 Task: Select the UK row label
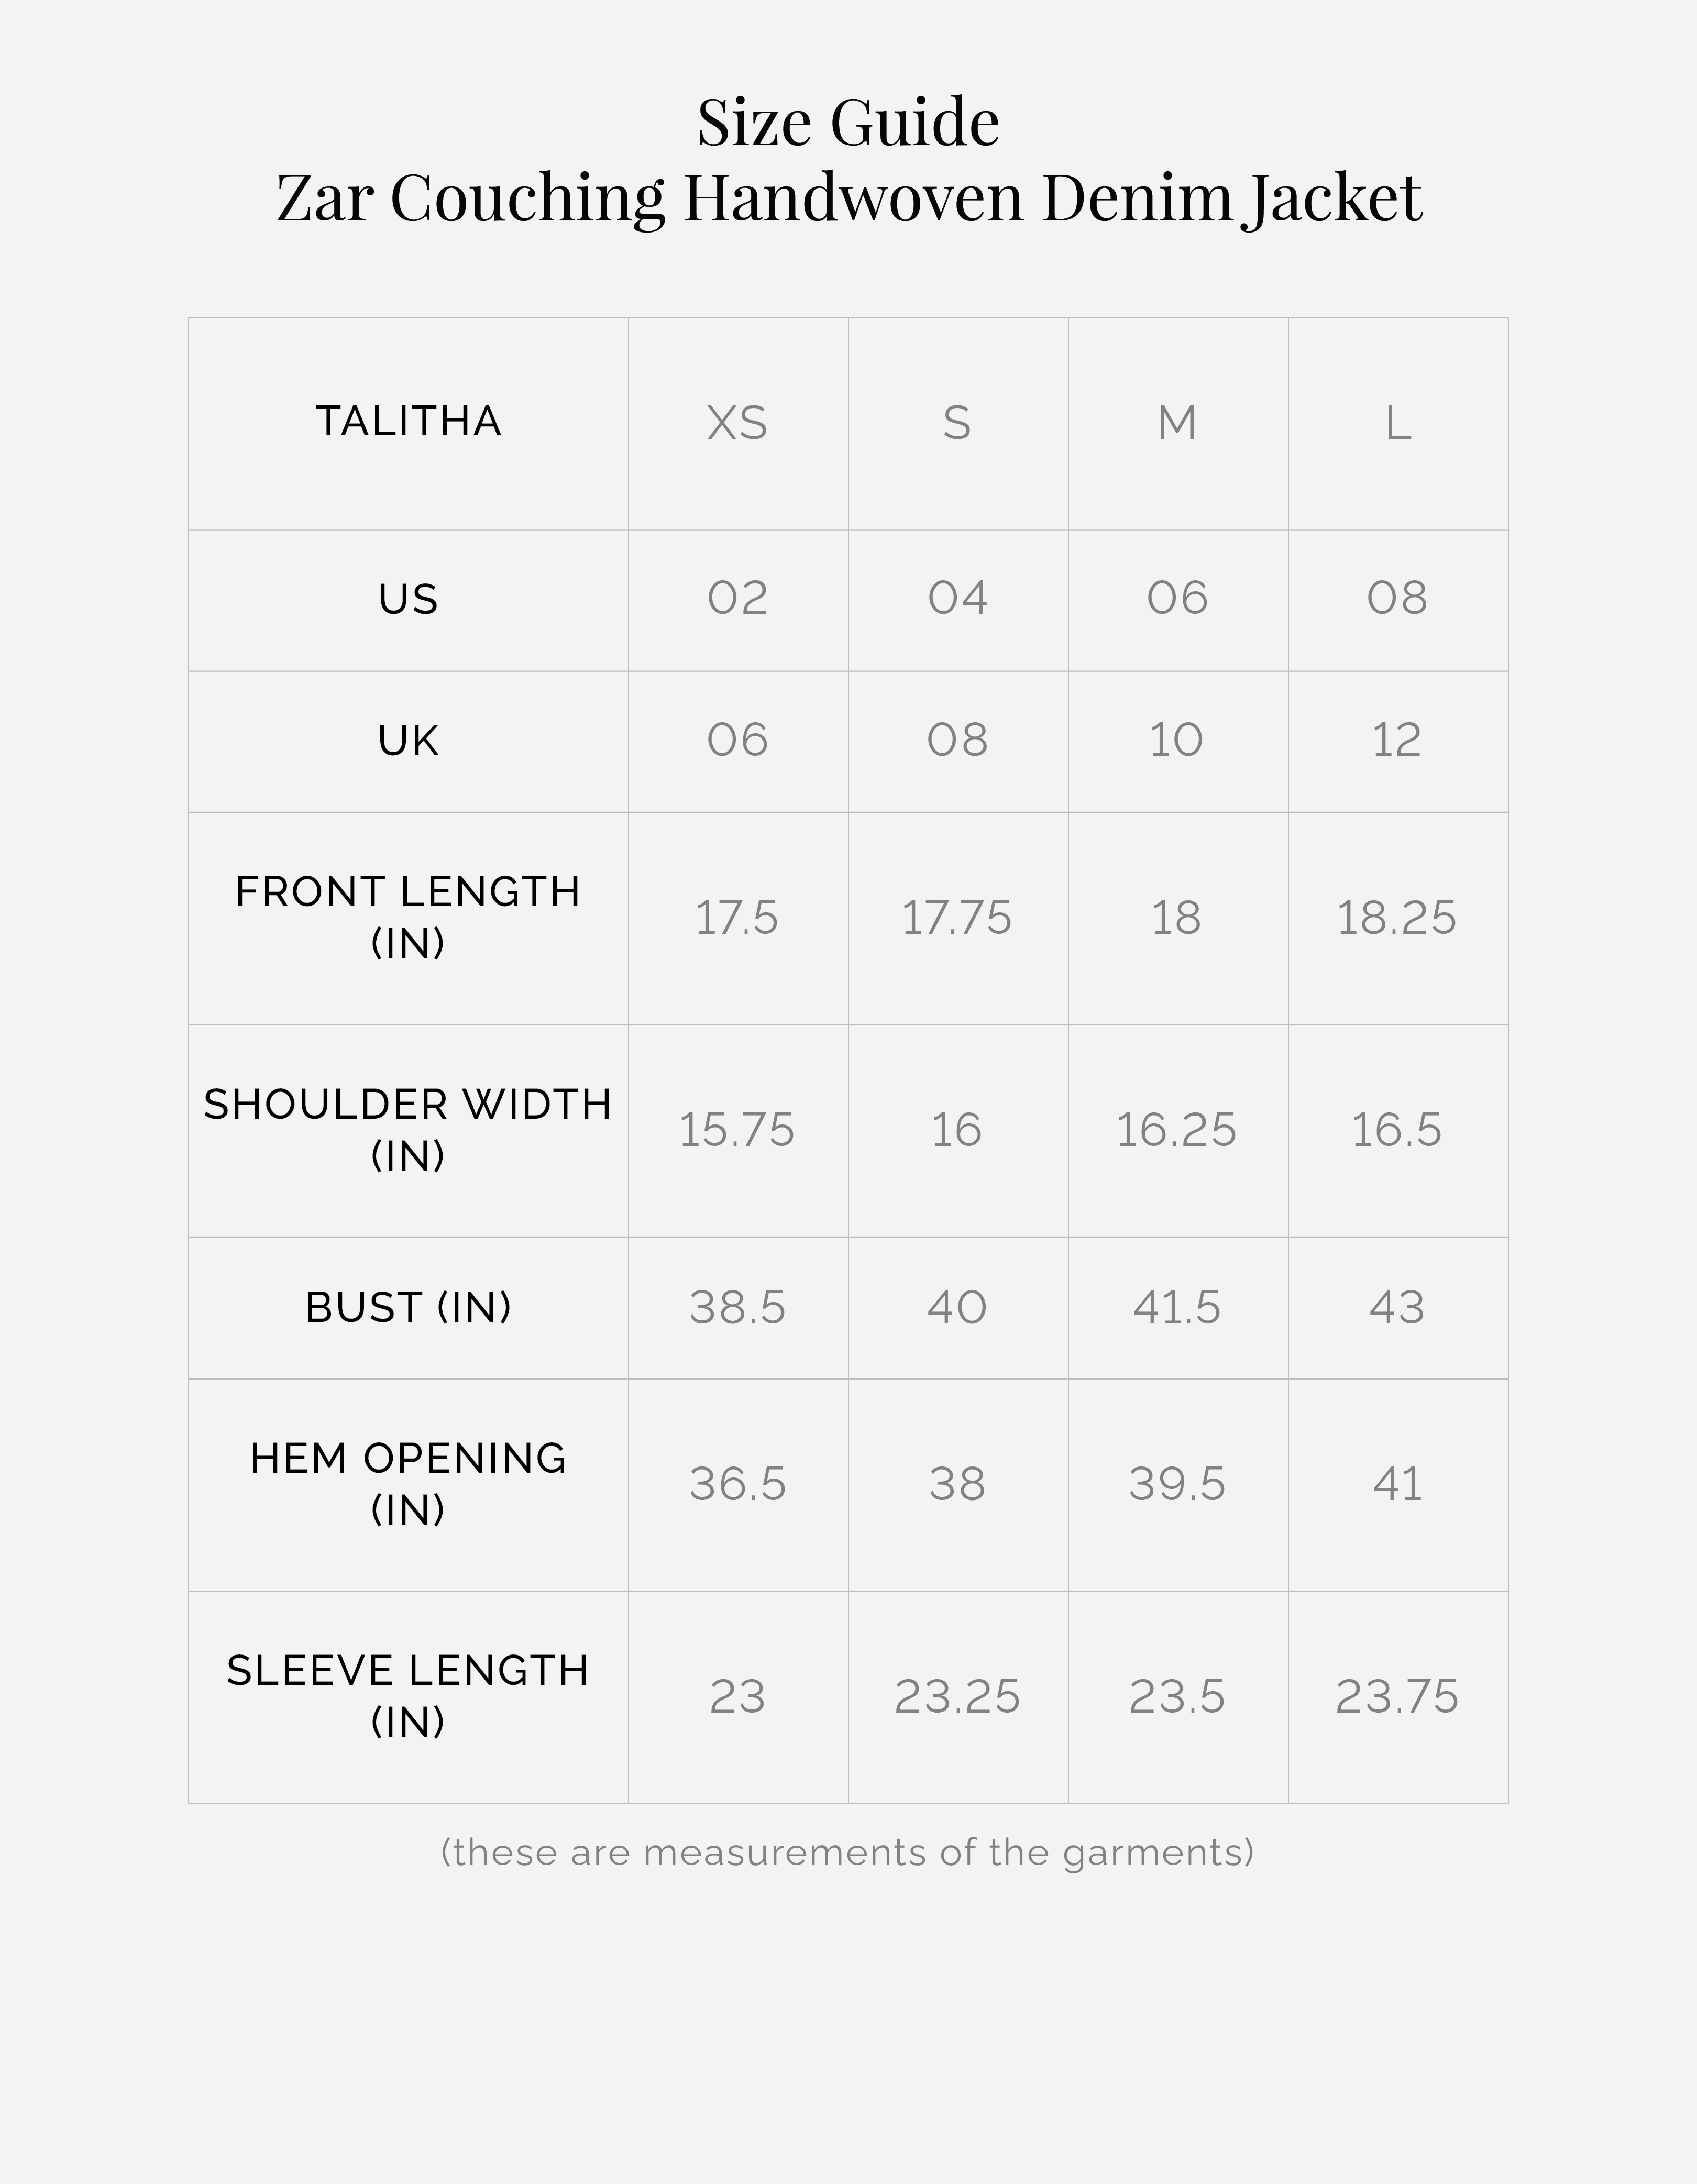pyautogui.click(x=408, y=741)
